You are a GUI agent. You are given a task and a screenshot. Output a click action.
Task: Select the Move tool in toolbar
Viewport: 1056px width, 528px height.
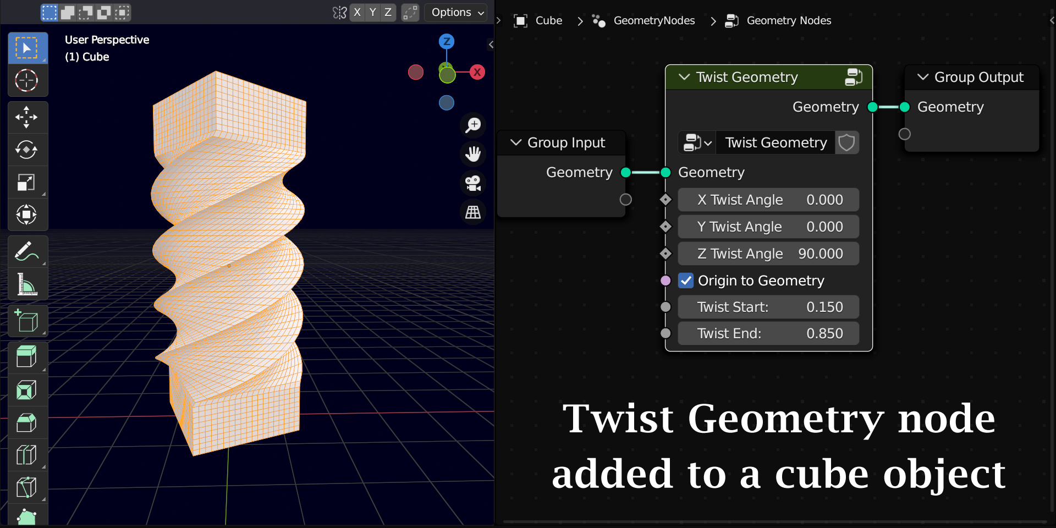click(27, 117)
